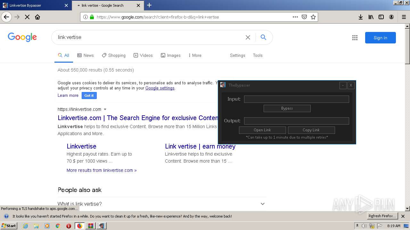The height and width of the screenshot is (230, 410).
Task: Click Open Link in TheBypasser
Action: tap(262, 130)
